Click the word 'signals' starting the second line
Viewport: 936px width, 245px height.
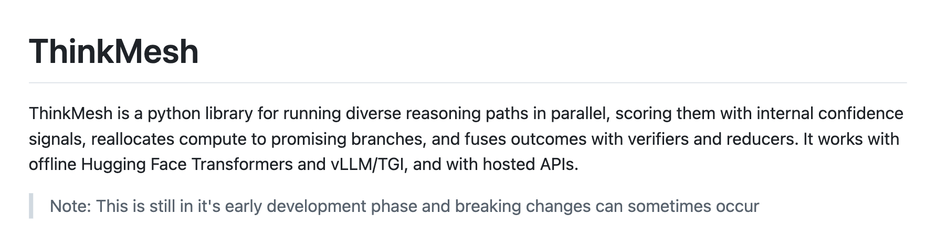point(56,139)
